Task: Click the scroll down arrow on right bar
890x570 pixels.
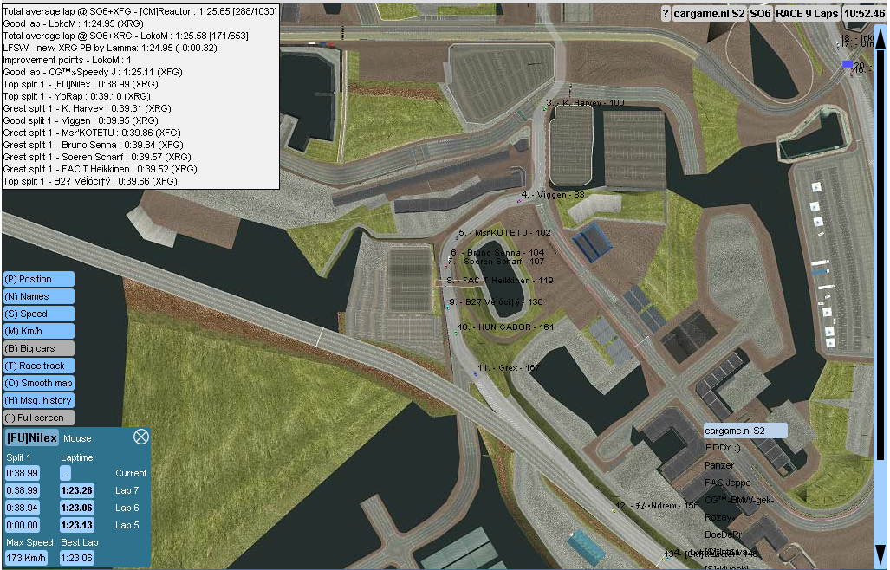Action: (880, 553)
